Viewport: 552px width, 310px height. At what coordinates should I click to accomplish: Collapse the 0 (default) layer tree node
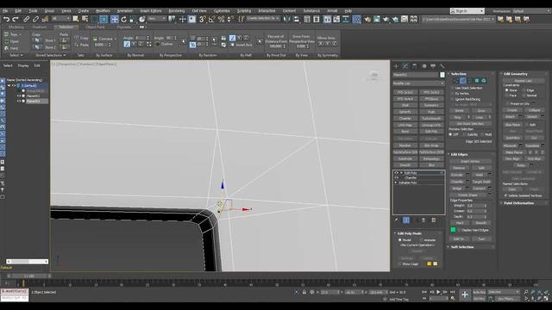tap(9, 85)
